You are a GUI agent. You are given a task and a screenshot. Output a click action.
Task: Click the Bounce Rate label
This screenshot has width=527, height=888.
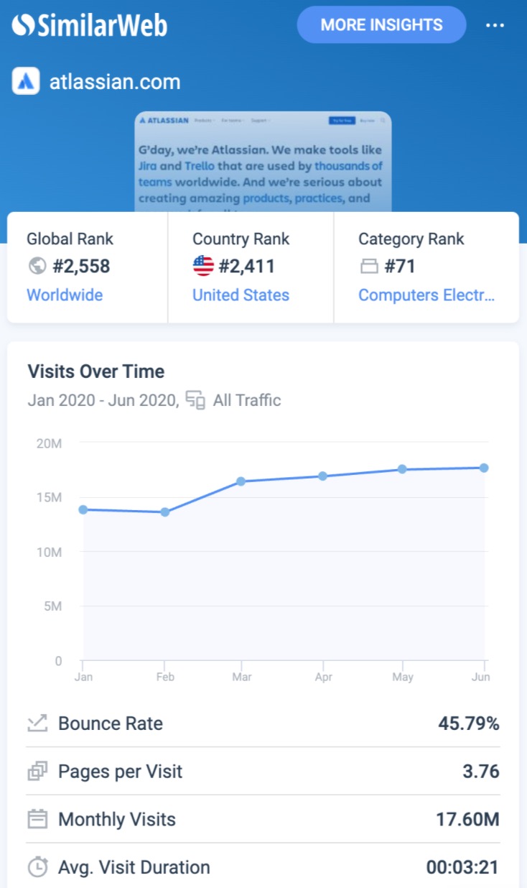111,723
